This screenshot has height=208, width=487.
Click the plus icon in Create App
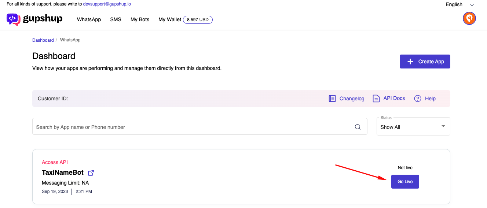(x=410, y=62)
